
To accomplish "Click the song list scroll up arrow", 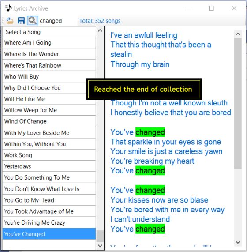I will tap(100, 30).
